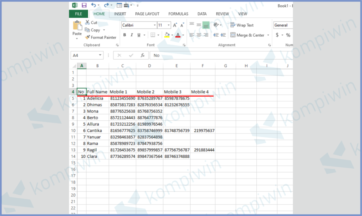Toggle Wrap Text for the cell

click(242, 25)
